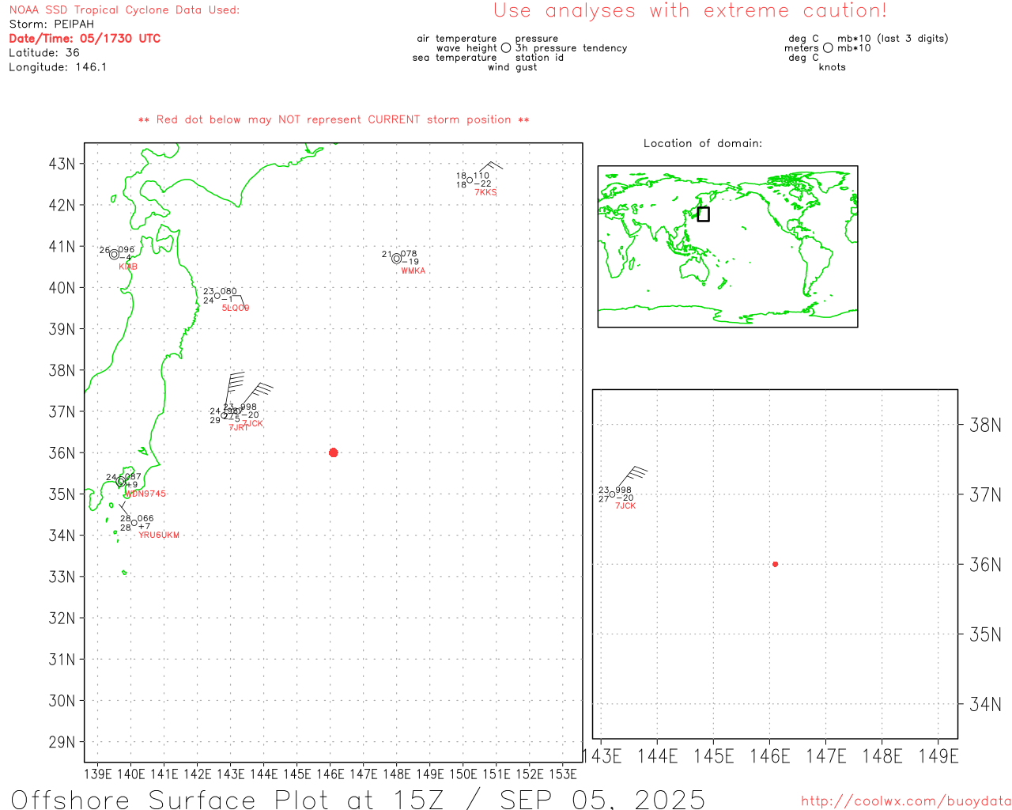Select the 7KKS station circle marker

(470, 180)
